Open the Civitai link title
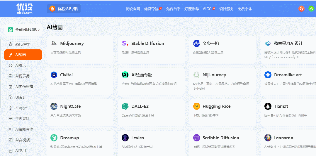 [67, 75]
